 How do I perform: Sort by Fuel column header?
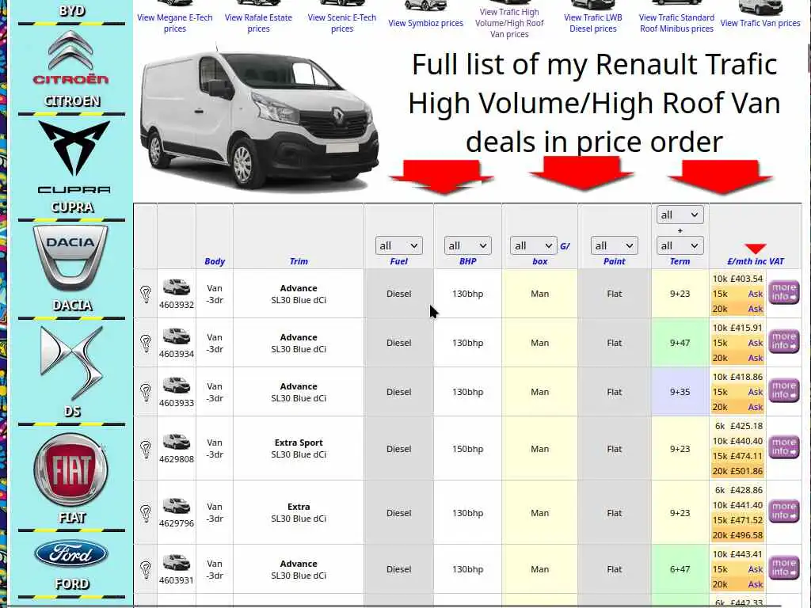[399, 261]
